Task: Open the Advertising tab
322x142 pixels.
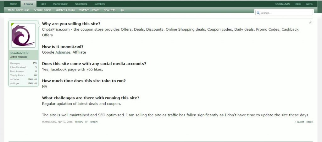Action: 81,4
